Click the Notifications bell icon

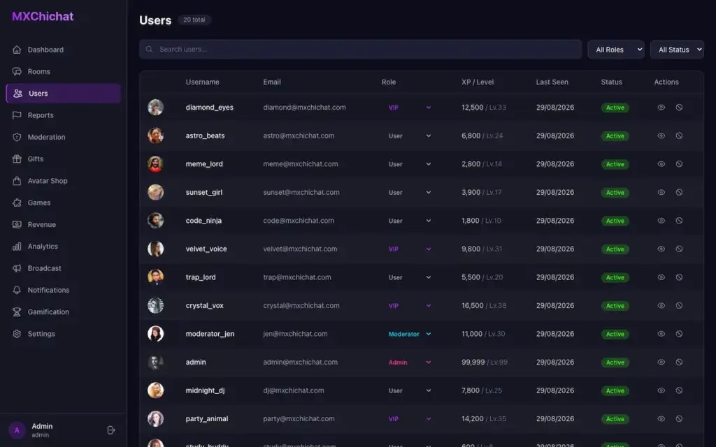click(x=17, y=291)
